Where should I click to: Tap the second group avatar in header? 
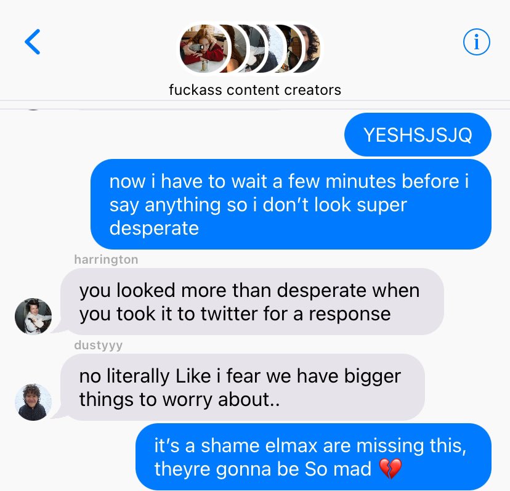(x=237, y=49)
